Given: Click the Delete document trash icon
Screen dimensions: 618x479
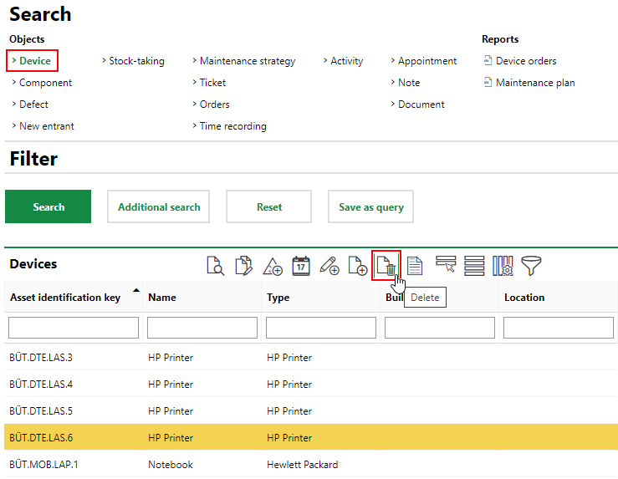Looking at the screenshot, I should (x=386, y=266).
